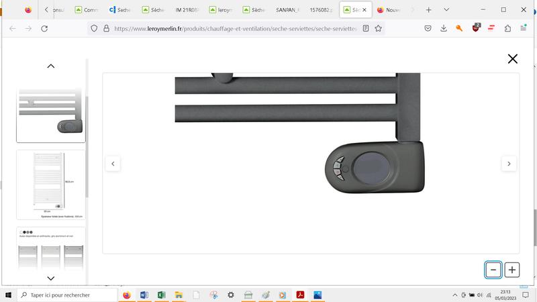Reload the page in Firefox
Screen dimensions: 537x302
click(x=44, y=28)
